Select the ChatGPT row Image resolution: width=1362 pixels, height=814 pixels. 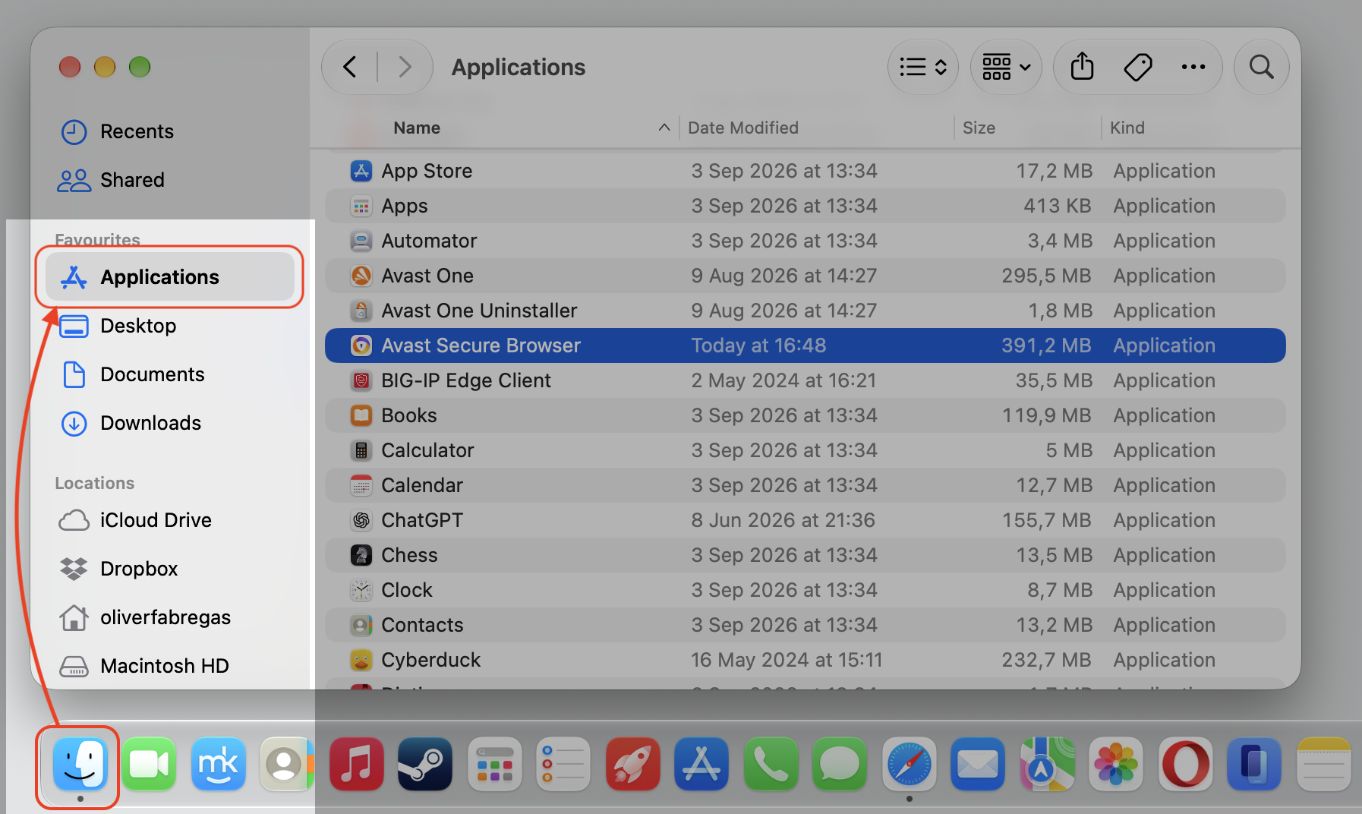806,520
